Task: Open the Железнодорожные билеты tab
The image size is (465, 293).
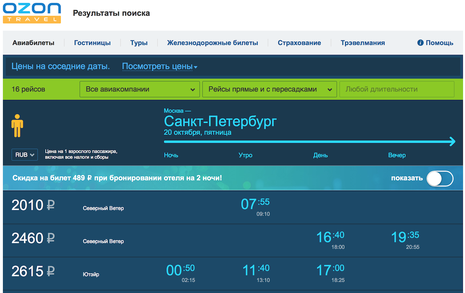Action: tap(213, 43)
